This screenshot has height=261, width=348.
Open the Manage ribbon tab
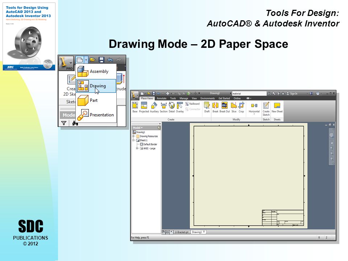184,98
